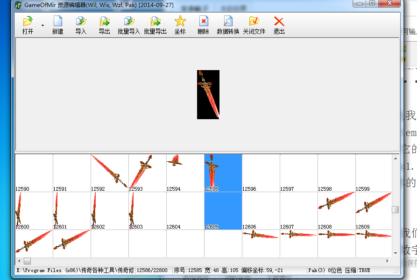417x280 pixels.
Task: Select empty thumbnail 12597
Action: point(299,173)
